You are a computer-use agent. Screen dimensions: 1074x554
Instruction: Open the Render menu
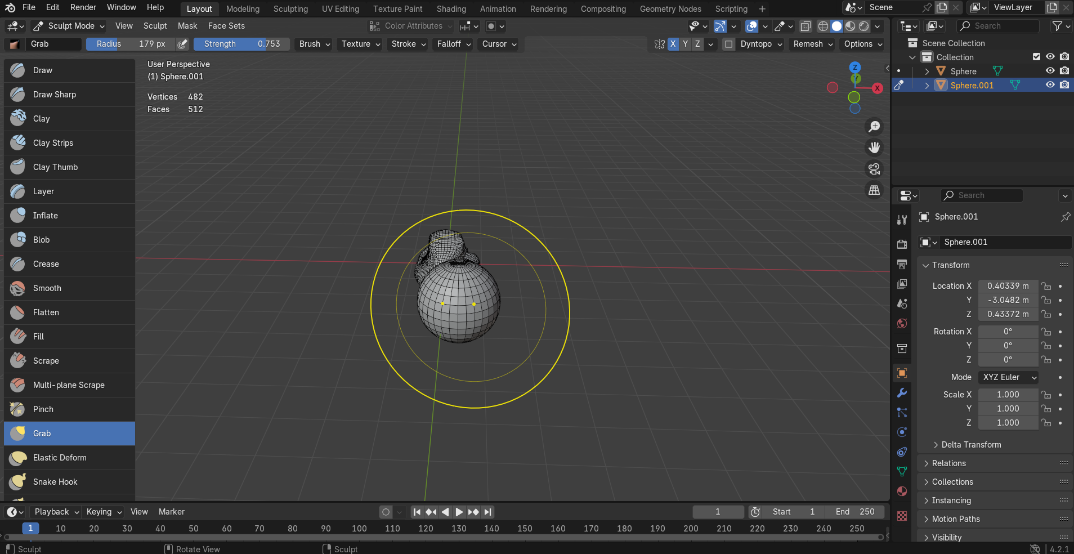pos(83,7)
